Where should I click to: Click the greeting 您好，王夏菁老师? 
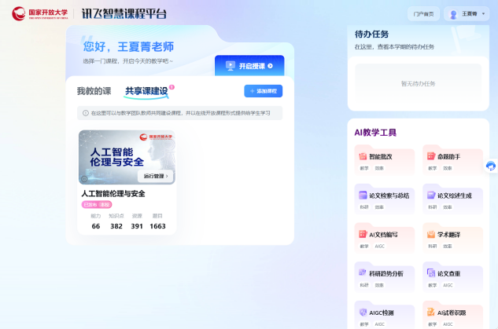pyautogui.click(x=128, y=46)
